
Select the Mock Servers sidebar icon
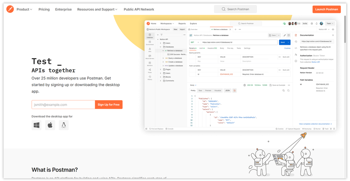point(150,57)
